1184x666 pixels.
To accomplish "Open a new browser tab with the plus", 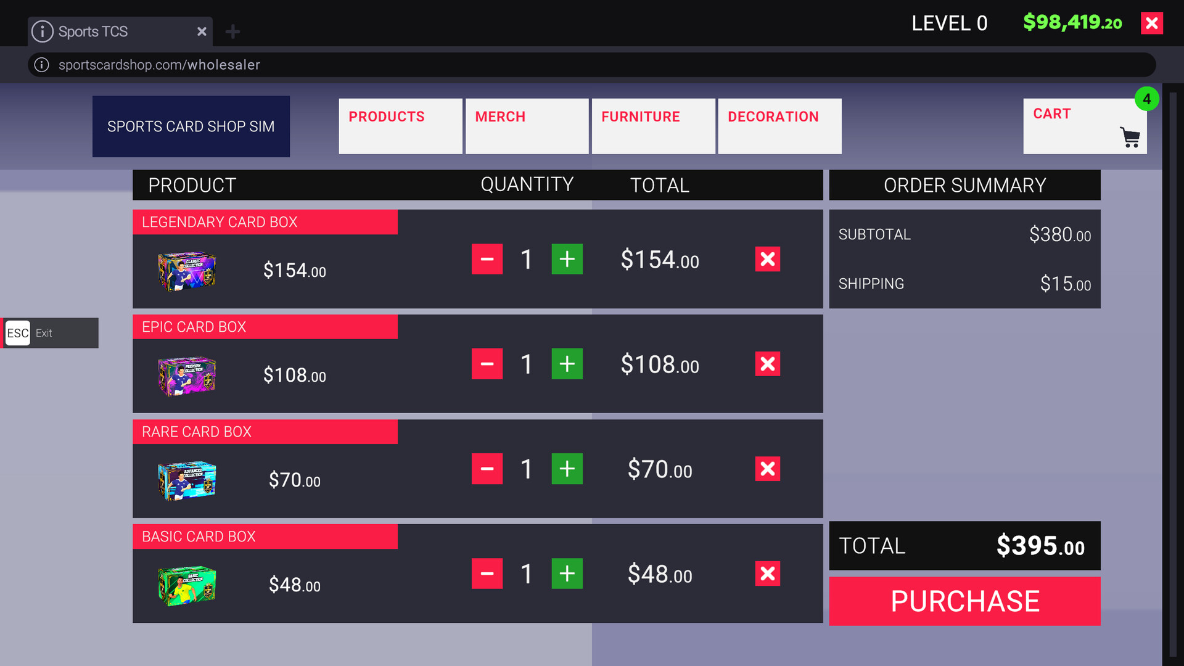I will (232, 31).
